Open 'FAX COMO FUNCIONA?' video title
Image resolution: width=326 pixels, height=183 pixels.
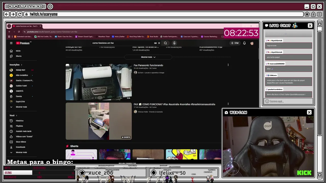tap(174, 104)
